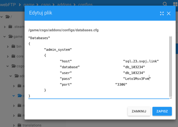Click the search magnifier icon
The height and width of the screenshot is (127, 178).
click(165, 4)
